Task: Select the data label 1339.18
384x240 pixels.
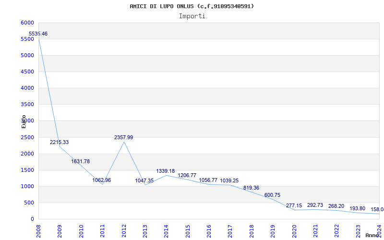Action: (x=166, y=171)
